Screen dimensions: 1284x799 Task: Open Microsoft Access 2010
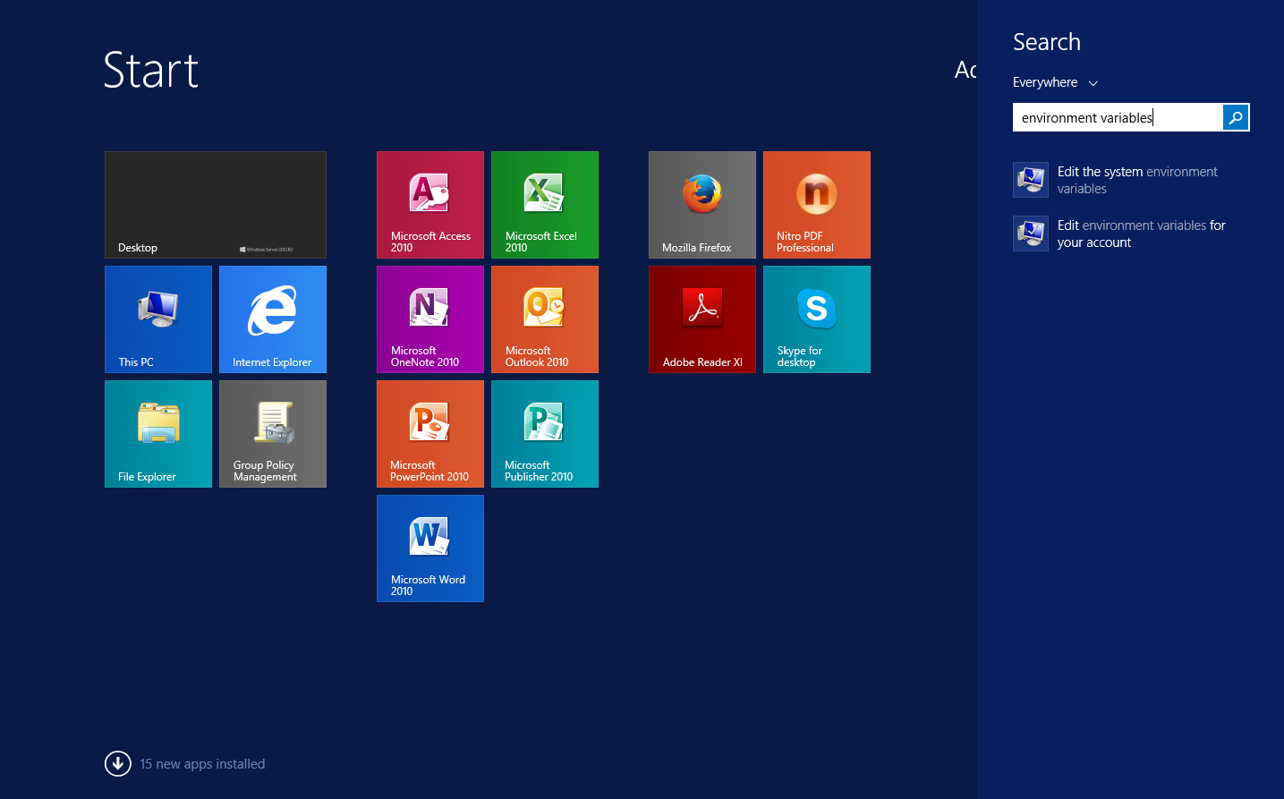coord(430,205)
